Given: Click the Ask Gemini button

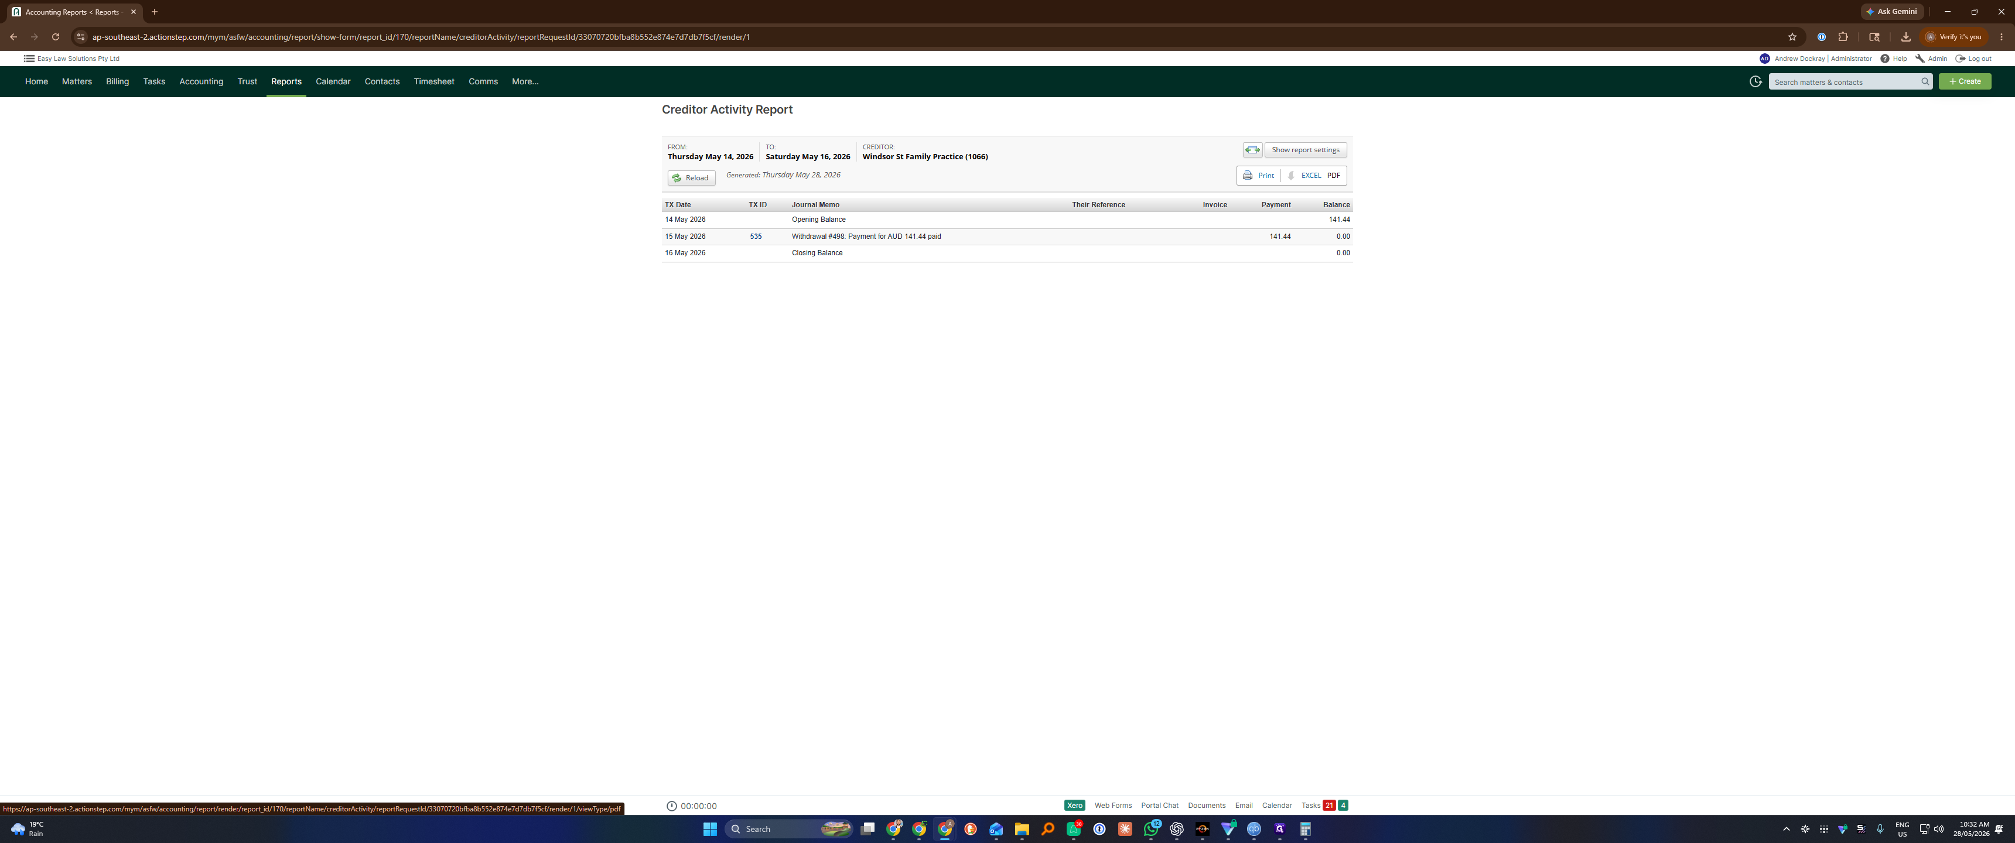Looking at the screenshot, I should (x=1892, y=12).
